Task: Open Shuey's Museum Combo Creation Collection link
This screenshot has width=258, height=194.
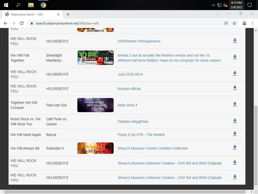Action: [152, 149]
